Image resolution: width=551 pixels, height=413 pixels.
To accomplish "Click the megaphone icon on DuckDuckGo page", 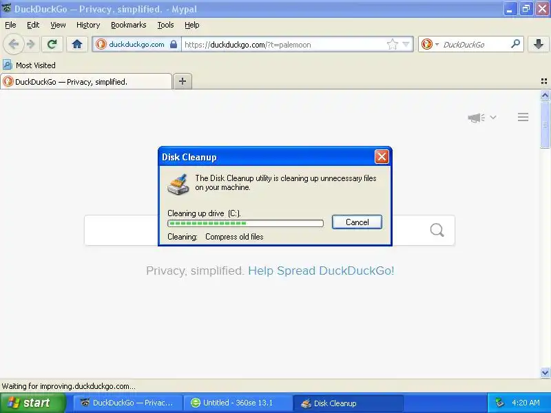I will point(476,118).
